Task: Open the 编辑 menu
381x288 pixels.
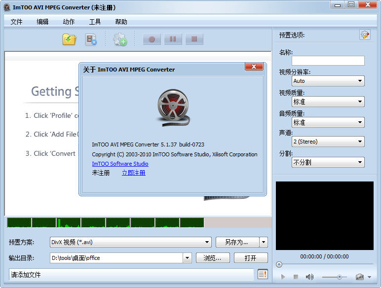Action: 42,22
